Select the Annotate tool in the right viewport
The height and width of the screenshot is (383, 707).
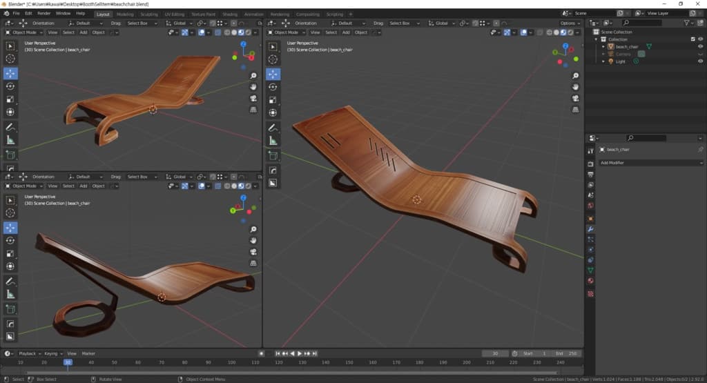[x=273, y=129]
